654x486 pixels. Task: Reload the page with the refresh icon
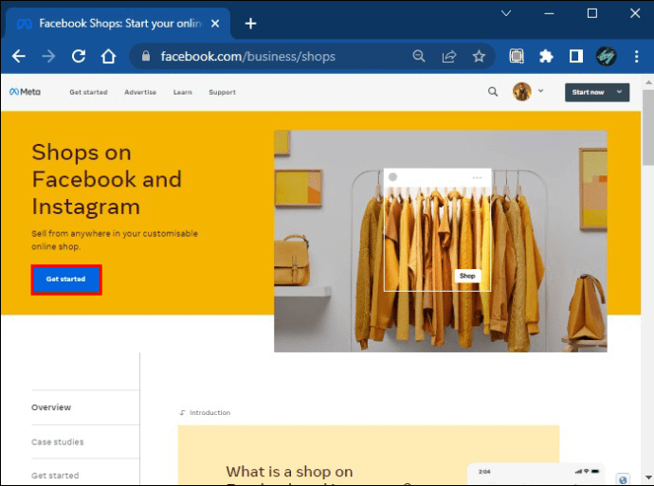[x=79, y=56]
